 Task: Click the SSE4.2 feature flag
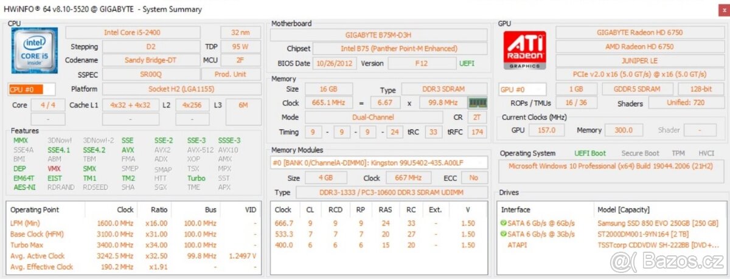click(94, 150)
